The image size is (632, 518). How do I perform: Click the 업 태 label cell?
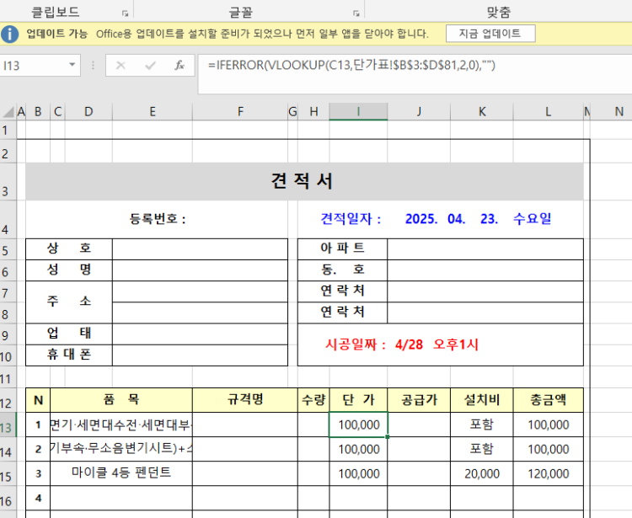[69, 334]
